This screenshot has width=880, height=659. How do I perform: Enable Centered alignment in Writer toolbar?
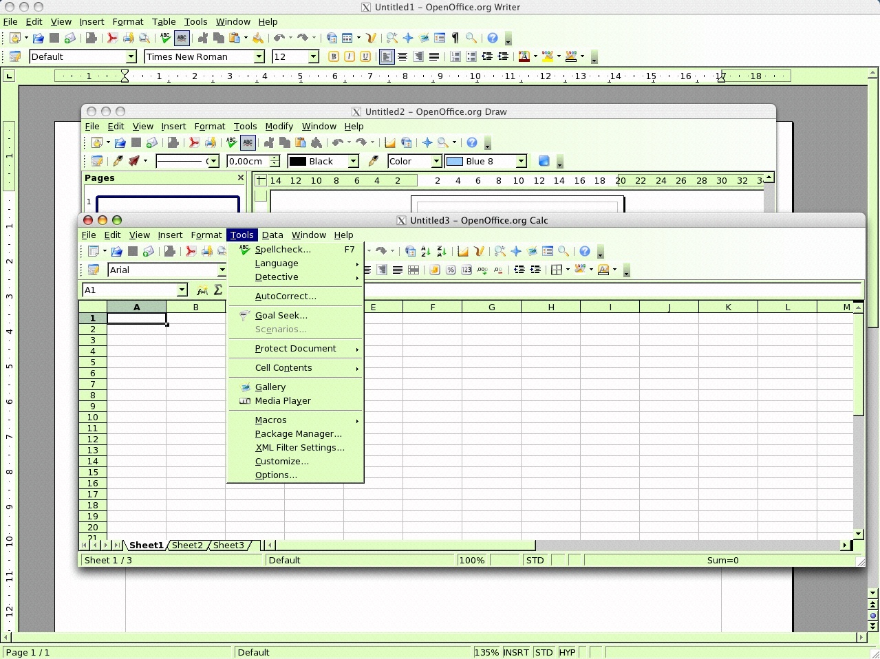coord(403,57)
